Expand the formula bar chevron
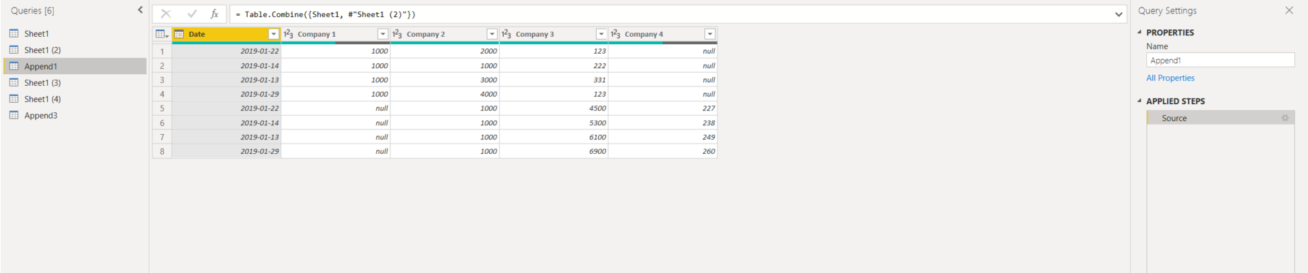 [1119, 14]
